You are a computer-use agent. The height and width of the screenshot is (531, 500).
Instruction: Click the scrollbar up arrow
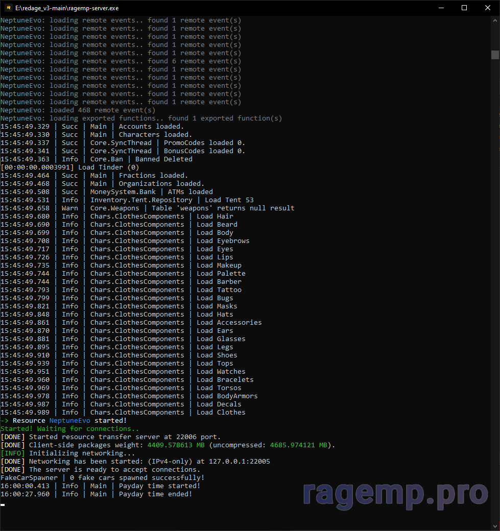(x=495, y=21)
